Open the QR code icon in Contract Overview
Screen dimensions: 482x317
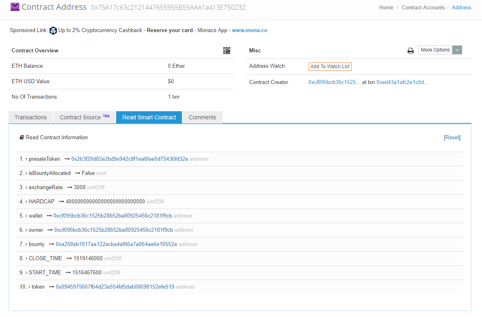(227, 51)
